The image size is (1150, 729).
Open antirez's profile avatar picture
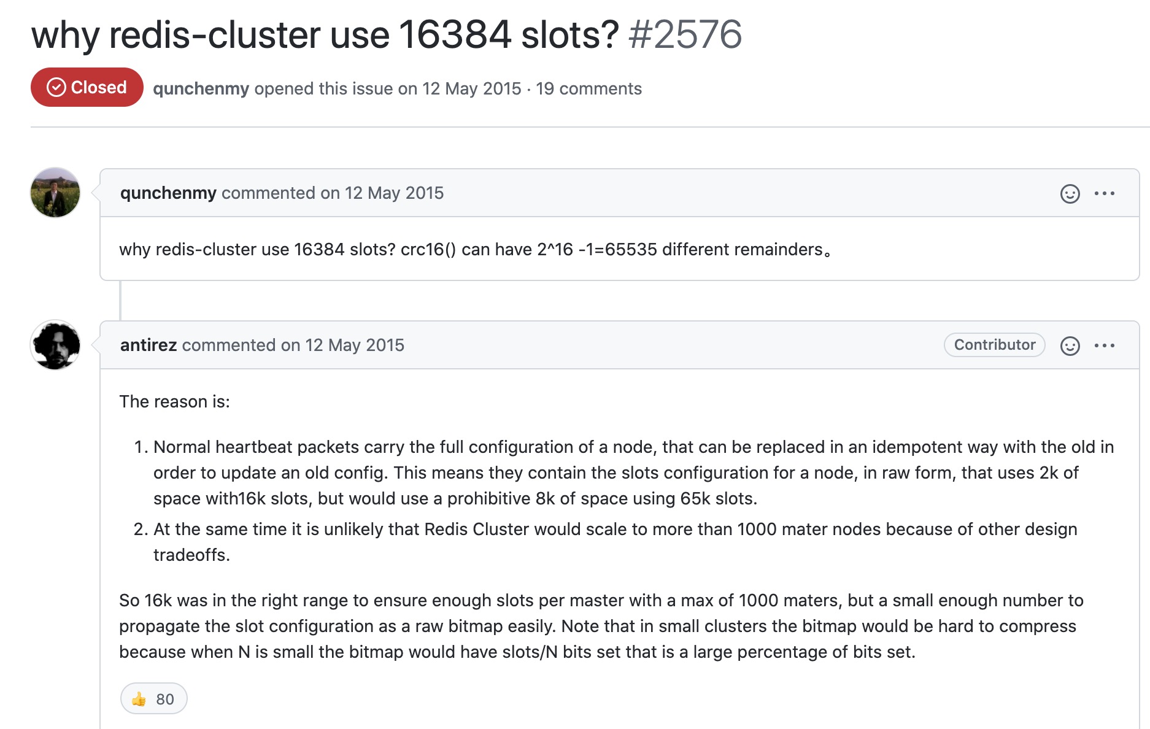point(55,345)
